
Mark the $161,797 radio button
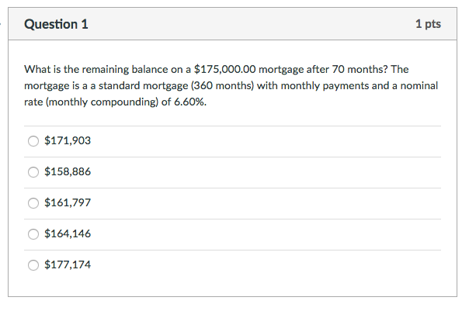click(33, 202)
